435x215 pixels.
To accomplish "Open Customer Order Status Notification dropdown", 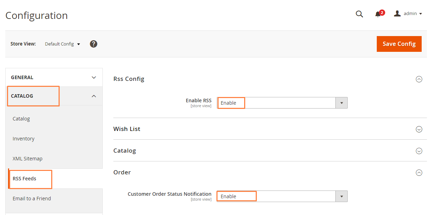I will 282,196.
